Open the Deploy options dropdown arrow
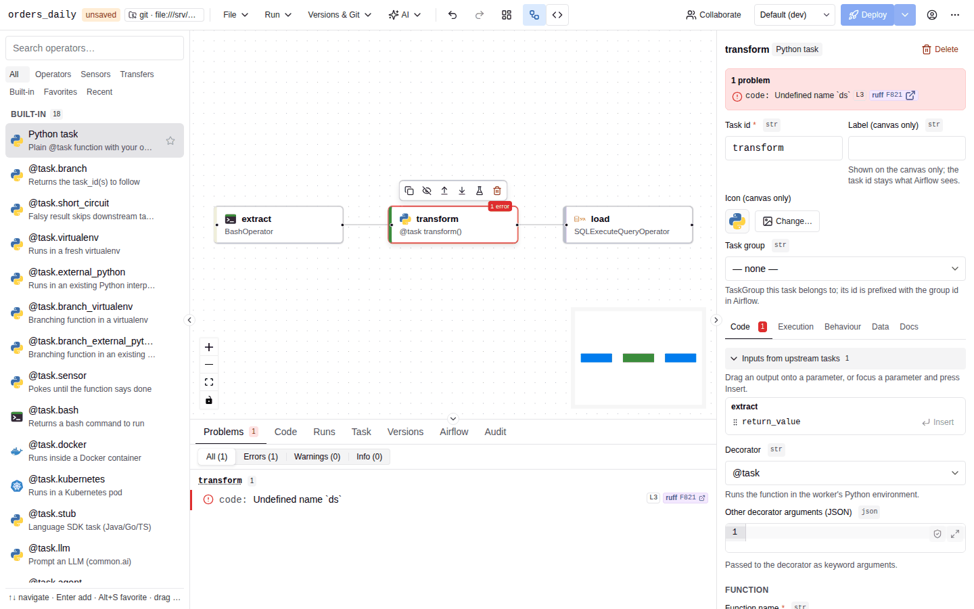The image size is (974, 609). pyautogui.click(x=905, y=15)
